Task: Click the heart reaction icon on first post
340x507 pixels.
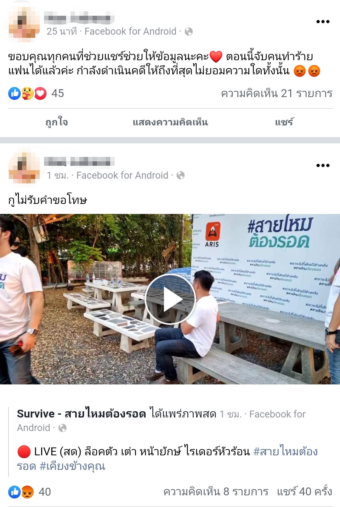Action: [x=41, y=94]
